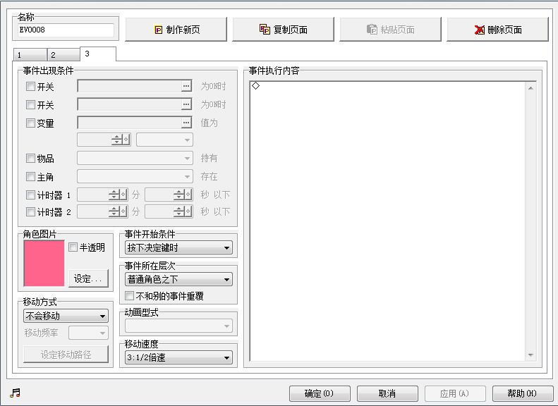This screenshot has height=406, width=558.
Task: Toggle the 半透明 checkbox
Action: pyautogui.click(x=73, y=247)
